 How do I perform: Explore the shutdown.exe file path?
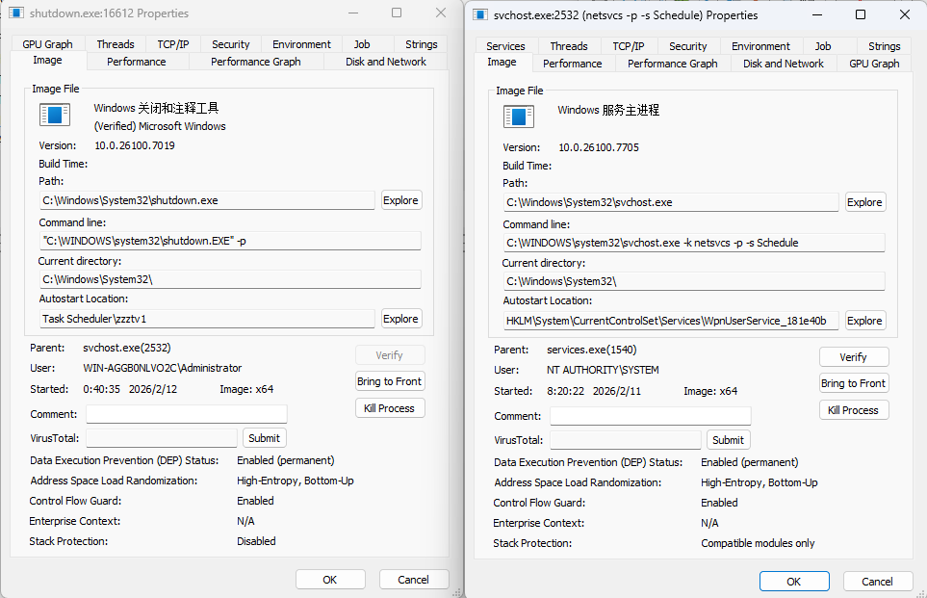click(x=400, y=200)
